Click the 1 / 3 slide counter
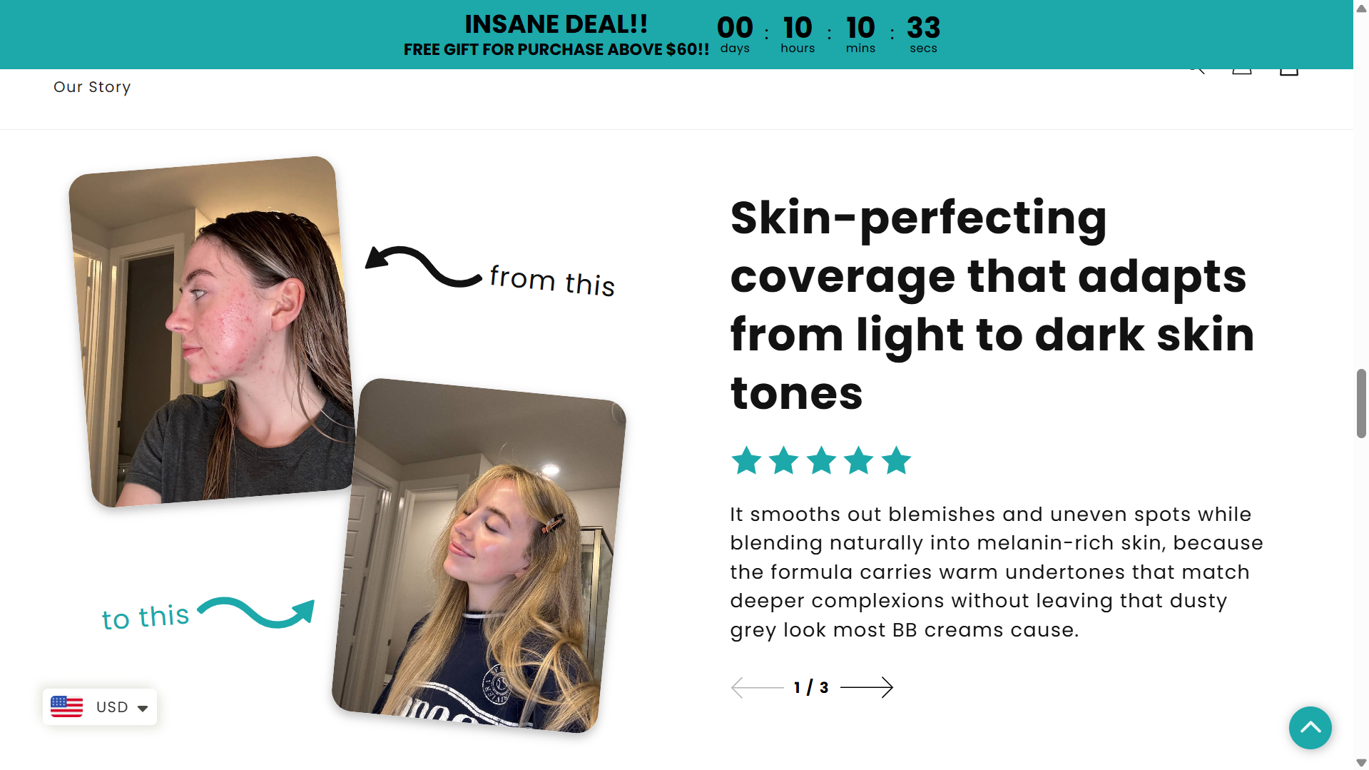The height and width of the screenshot is (770, 1369). (811, 687)
